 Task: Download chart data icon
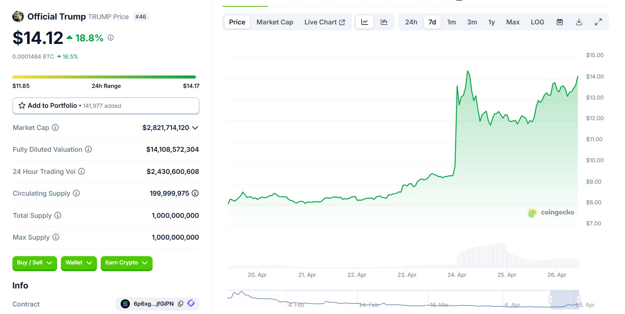[x=579, y=22]
